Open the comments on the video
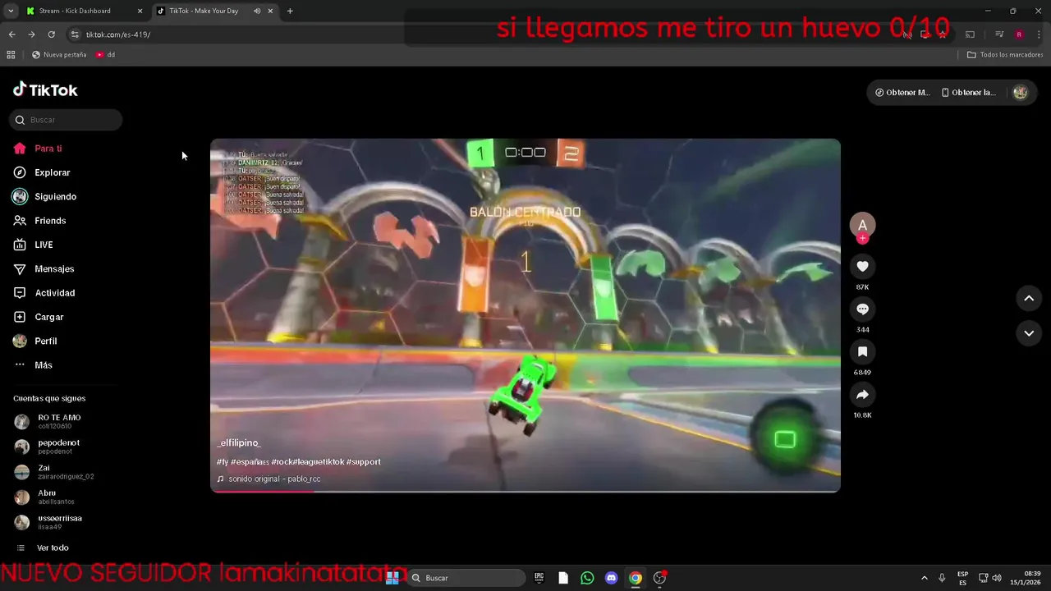Image resolution: width=1051 pixels, height=591 pixels. 862,309
